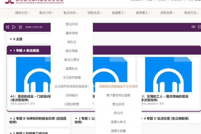Click the previous track icon
Image resolution: width=201 pixels, height=134 pixels.
pos(8,27)
